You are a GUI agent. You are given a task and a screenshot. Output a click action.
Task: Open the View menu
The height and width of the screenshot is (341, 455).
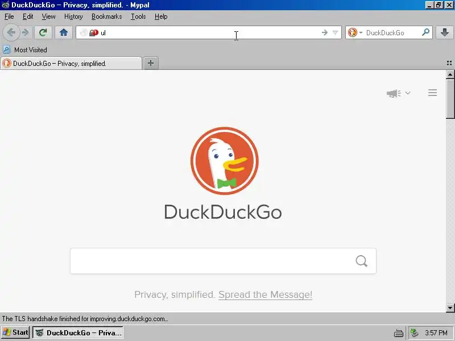[x=48, y=16]
